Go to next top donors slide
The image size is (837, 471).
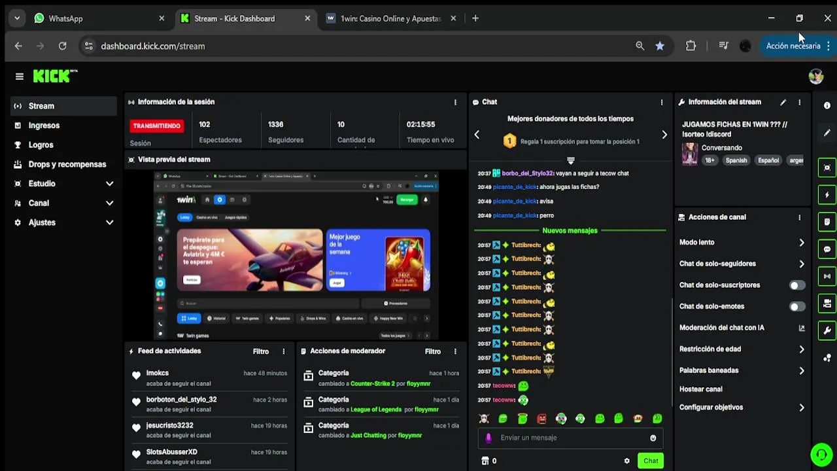(664, 135)
